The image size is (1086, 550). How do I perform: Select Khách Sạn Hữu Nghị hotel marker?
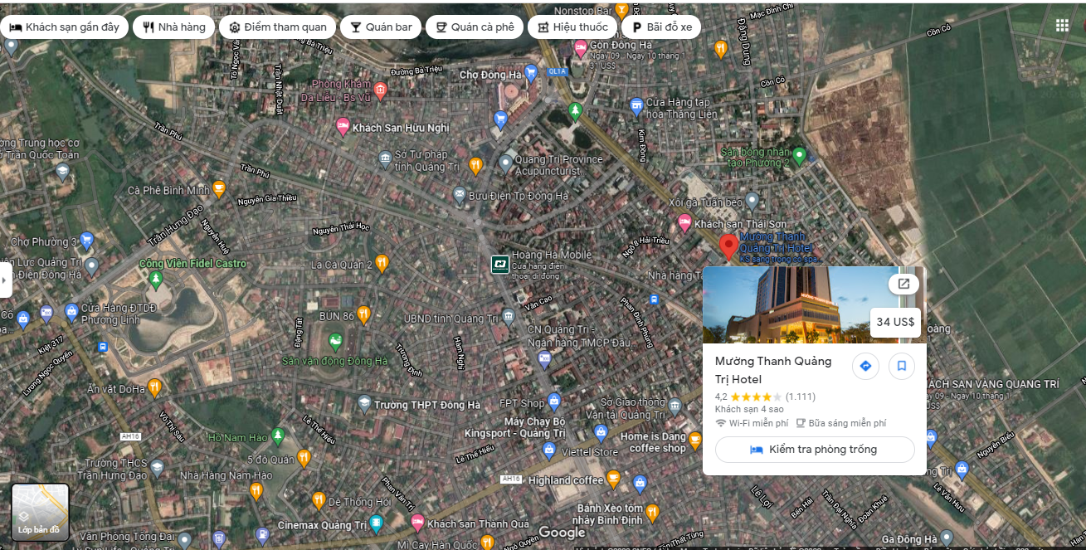(343, 126)
